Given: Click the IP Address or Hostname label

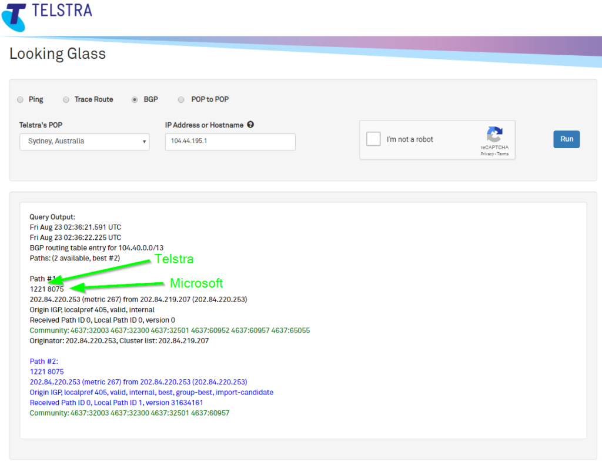Looking at the screenshot, I should click(204, 125).
